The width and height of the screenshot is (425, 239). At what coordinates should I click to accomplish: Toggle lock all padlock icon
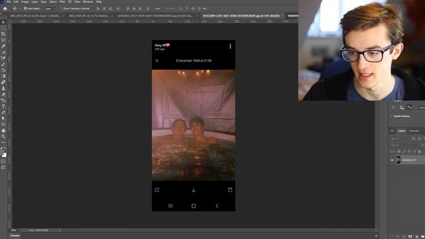click(419, 152)
